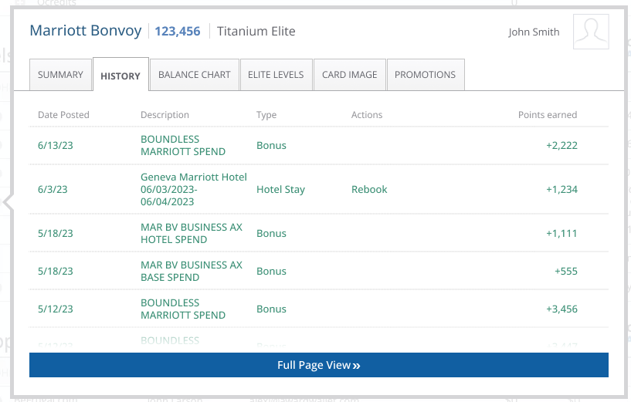
Task: Click the MAR BV Business AX Hotel Spend entry
Action: 191,233
